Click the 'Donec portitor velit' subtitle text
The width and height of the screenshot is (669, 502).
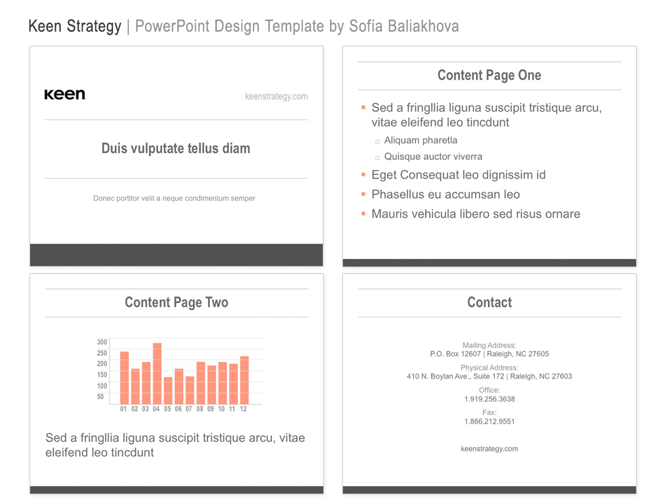(174, 198)
